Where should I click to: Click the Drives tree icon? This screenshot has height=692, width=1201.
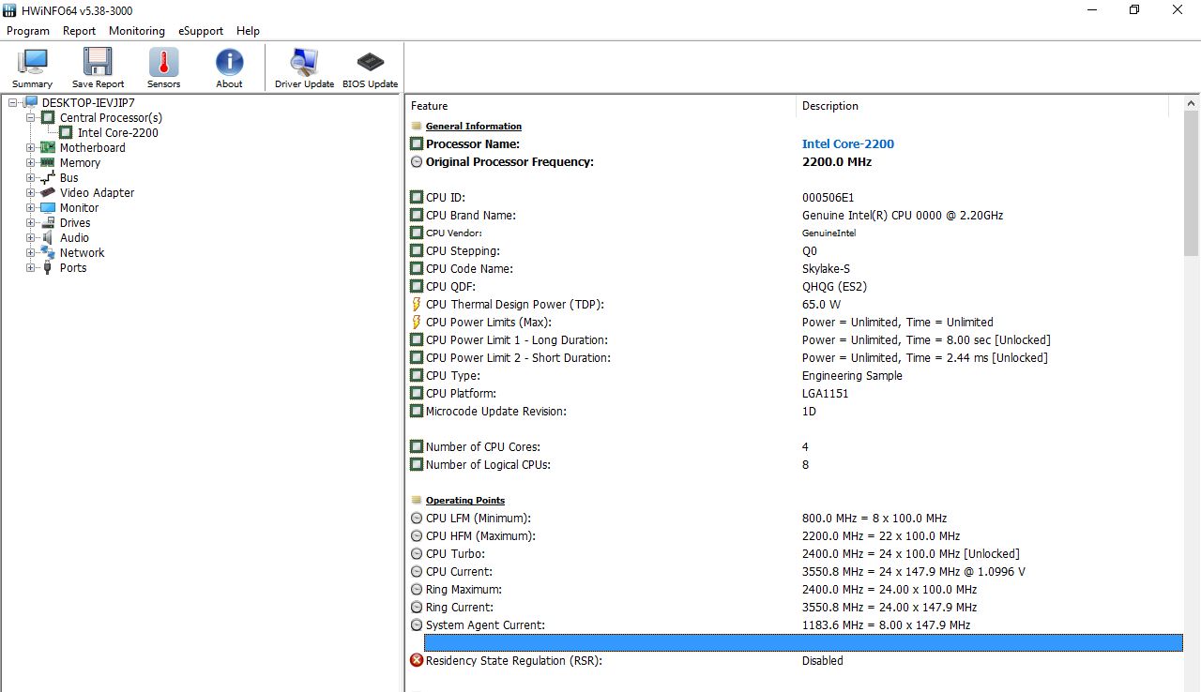point(48,222)
